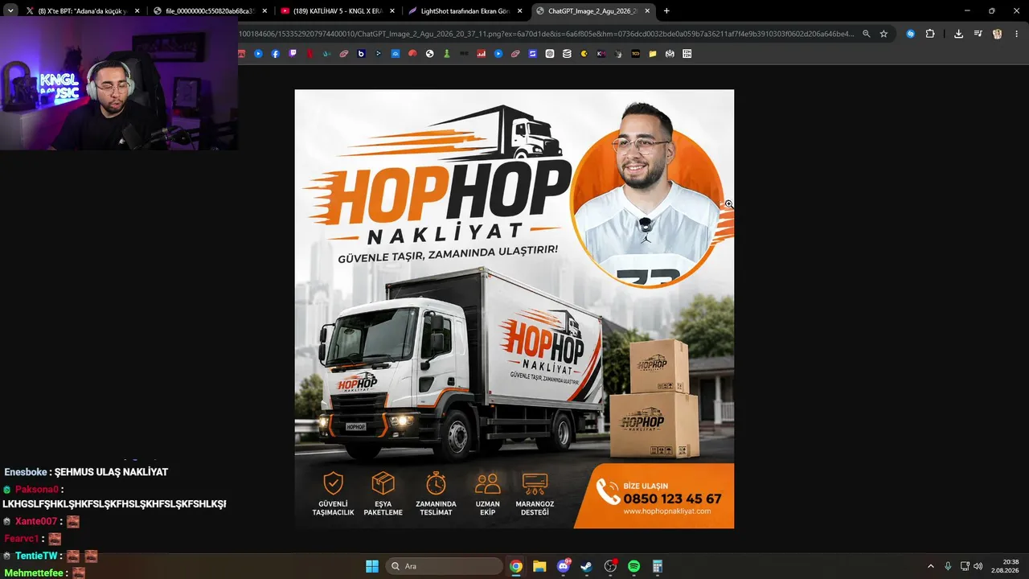The width and height of the screenshot is (1029, 579).
Task: Click chat username TentieTW
Action: (36, 556)
